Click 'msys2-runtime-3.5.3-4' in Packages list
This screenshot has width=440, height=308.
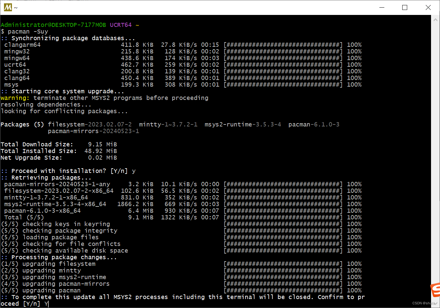243,124
